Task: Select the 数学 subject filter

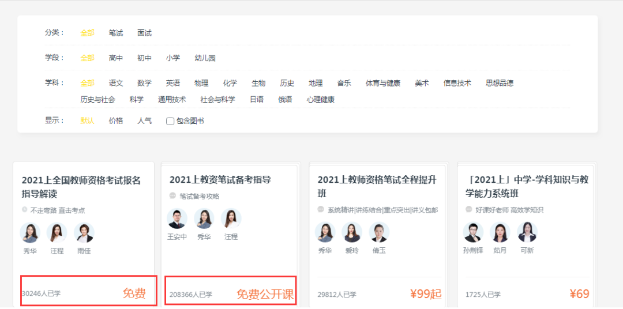Action: pos(144,83)
